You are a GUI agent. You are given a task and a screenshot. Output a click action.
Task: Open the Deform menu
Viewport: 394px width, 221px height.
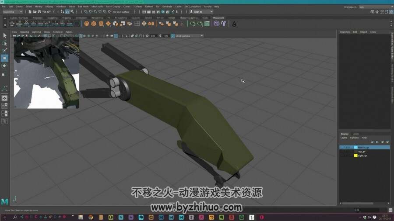pos(149,7)
